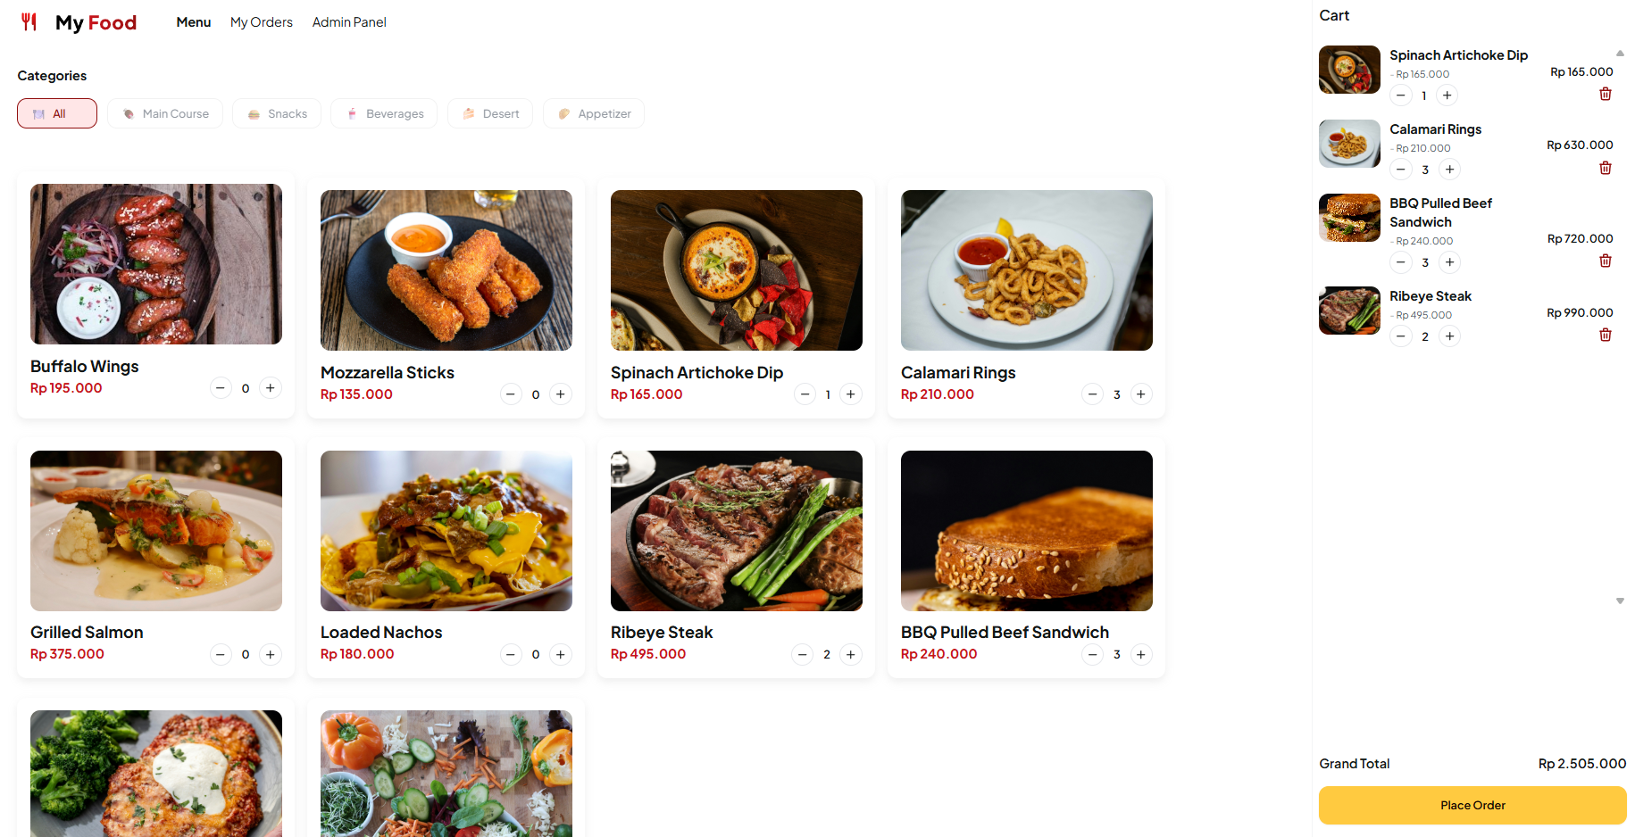Open the My Orders page
Viewport: 1635px width, 837px height.
pos(262,22)
